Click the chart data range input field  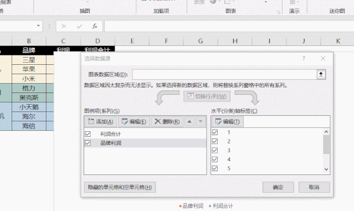click(224, 74)
